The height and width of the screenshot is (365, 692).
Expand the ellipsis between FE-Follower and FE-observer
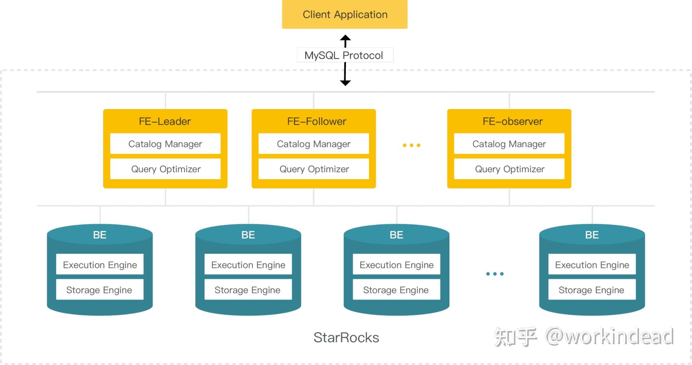tap(411, 145)
